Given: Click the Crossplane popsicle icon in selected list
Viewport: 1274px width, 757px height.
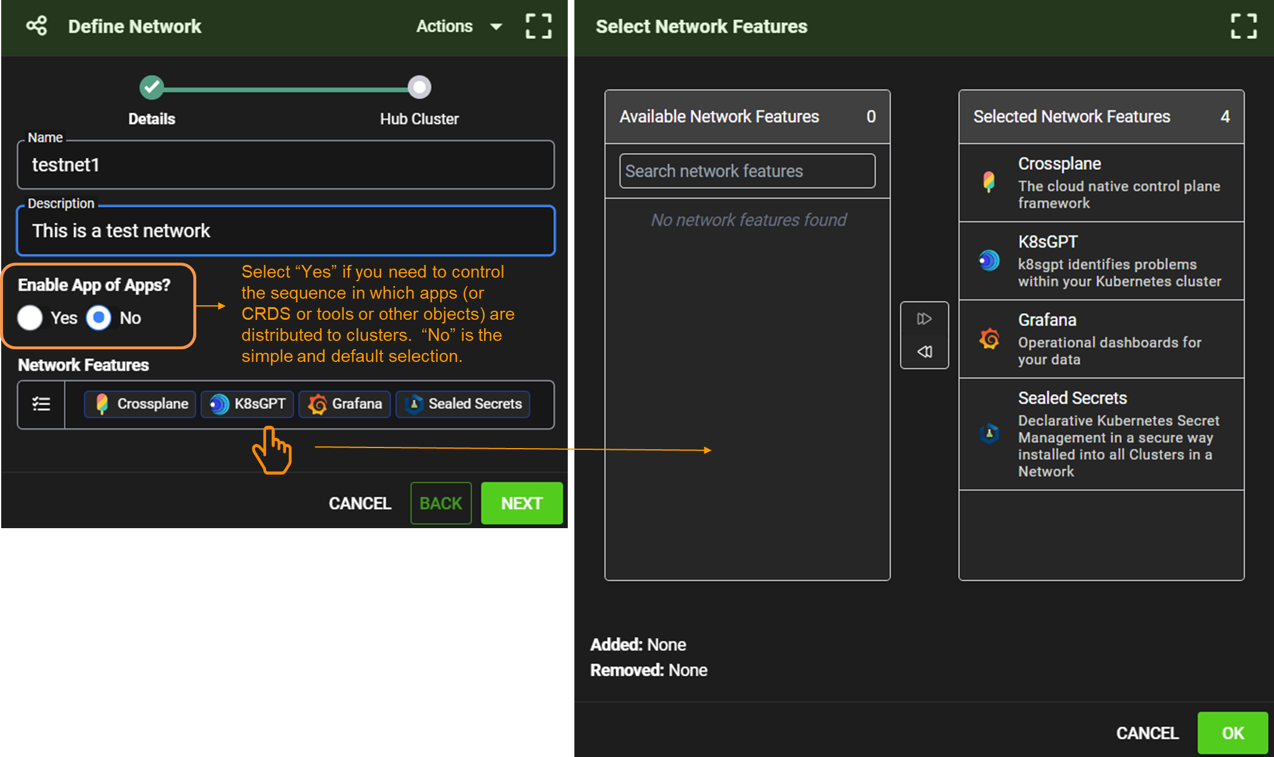Looking at the screenshot, I should coord(989,182).
